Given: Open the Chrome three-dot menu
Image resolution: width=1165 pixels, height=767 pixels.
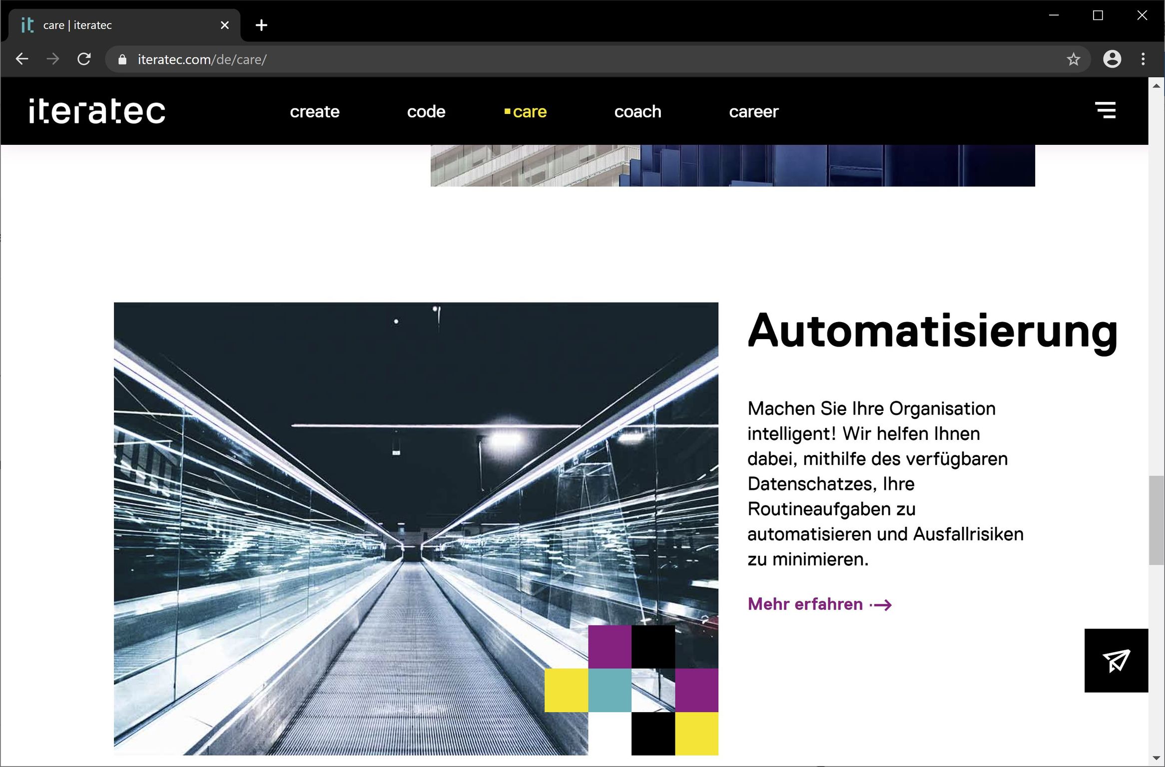Looking at the screenshot, I should coord(1143,59).
